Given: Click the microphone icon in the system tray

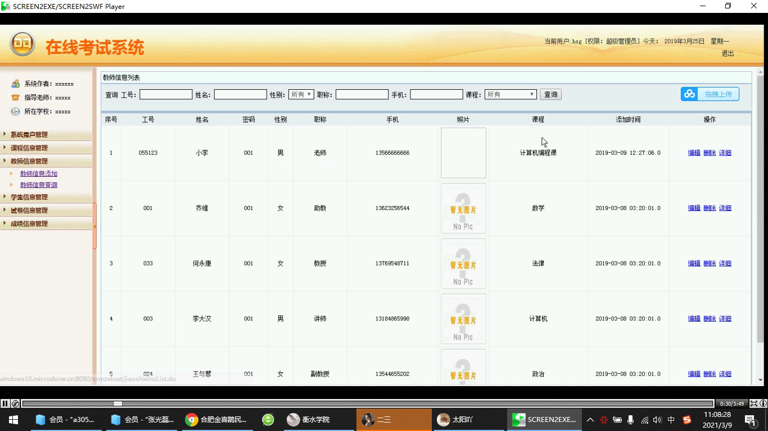Looking at the screenshot, I should tap(630, 420).
